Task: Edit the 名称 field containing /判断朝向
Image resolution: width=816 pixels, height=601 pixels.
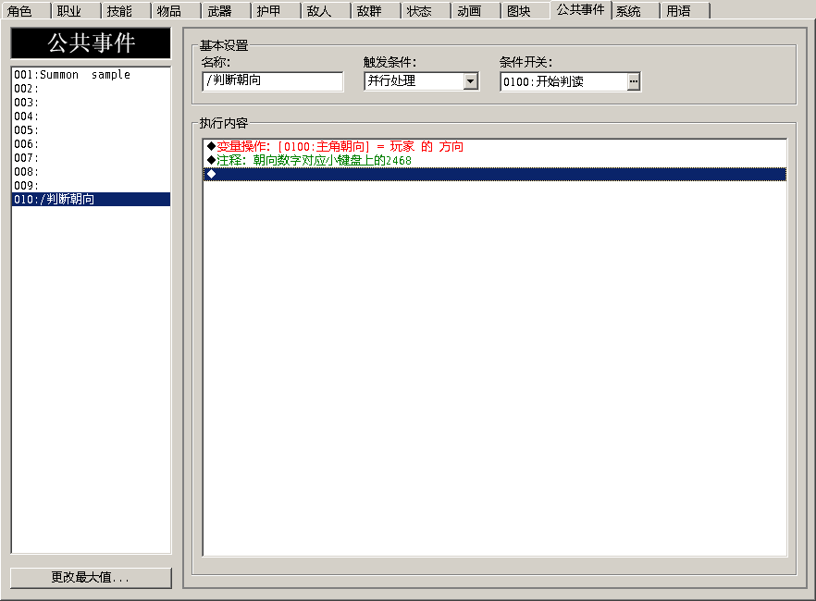Action: pyautogui.click(x=273, y=81)
